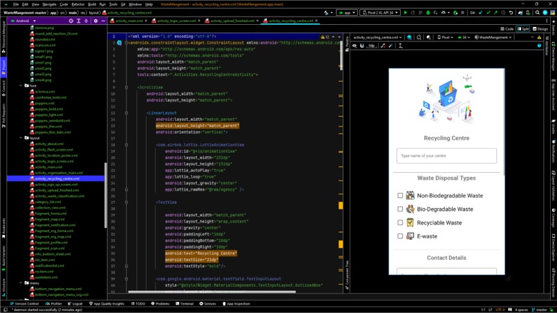Click the orange warning marker in editor gutter
This screenshot has width=557, height=313.
click(x=341, y=205)
